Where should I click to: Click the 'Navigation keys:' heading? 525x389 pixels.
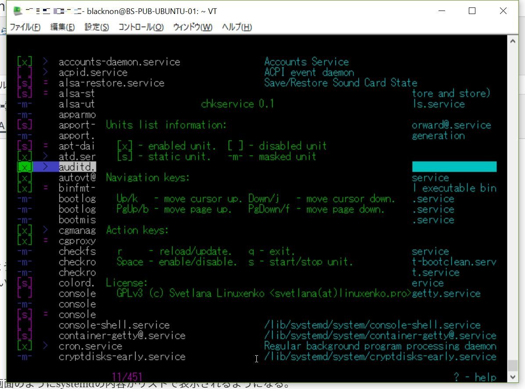(147, 177)
